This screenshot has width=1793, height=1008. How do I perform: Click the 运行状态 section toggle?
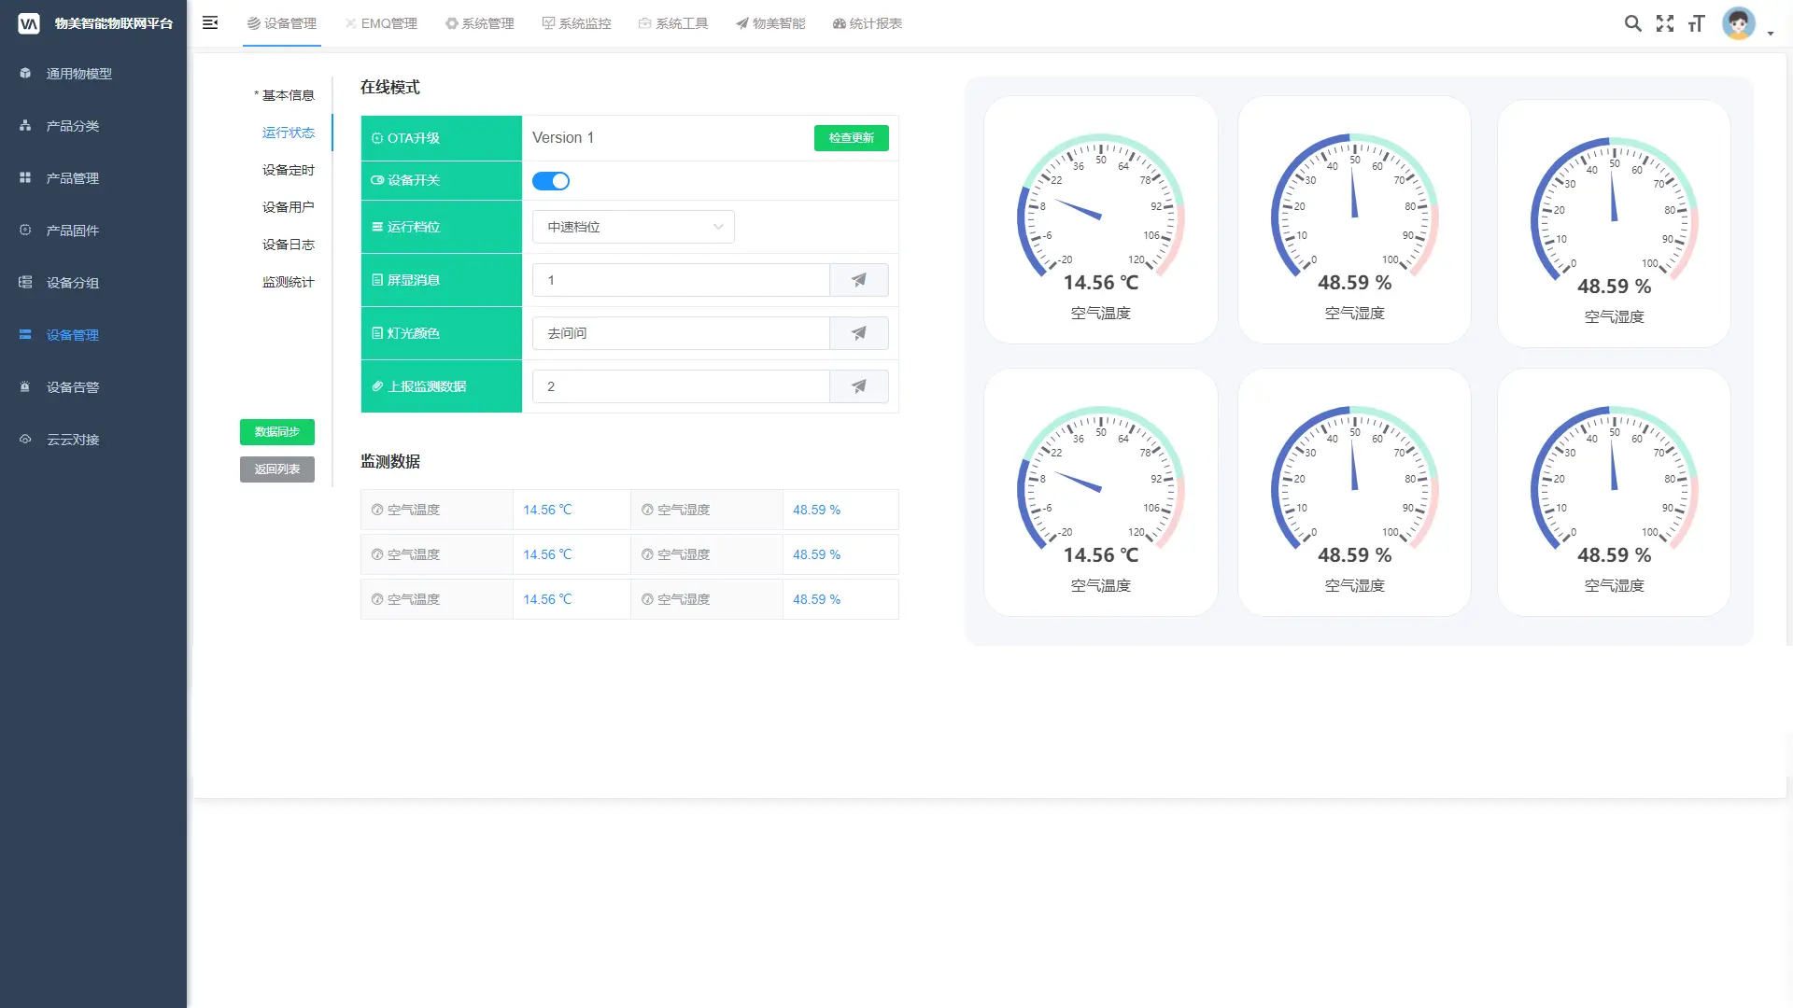pos(289,133)
